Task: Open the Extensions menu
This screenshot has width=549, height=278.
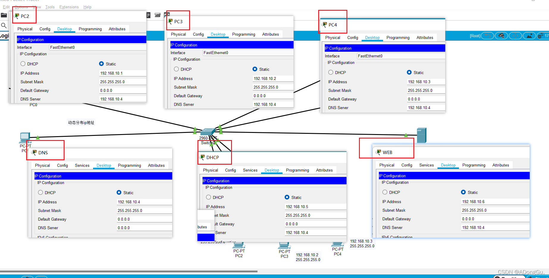Action: (69, 7)
